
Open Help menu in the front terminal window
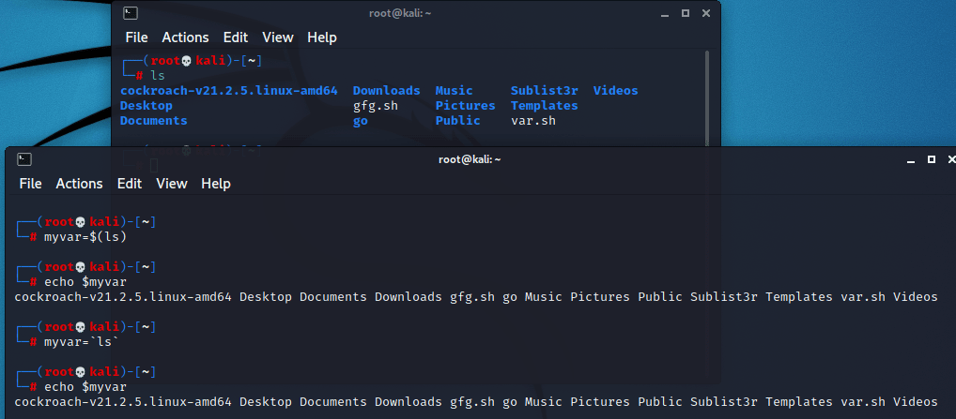(216, 183)
